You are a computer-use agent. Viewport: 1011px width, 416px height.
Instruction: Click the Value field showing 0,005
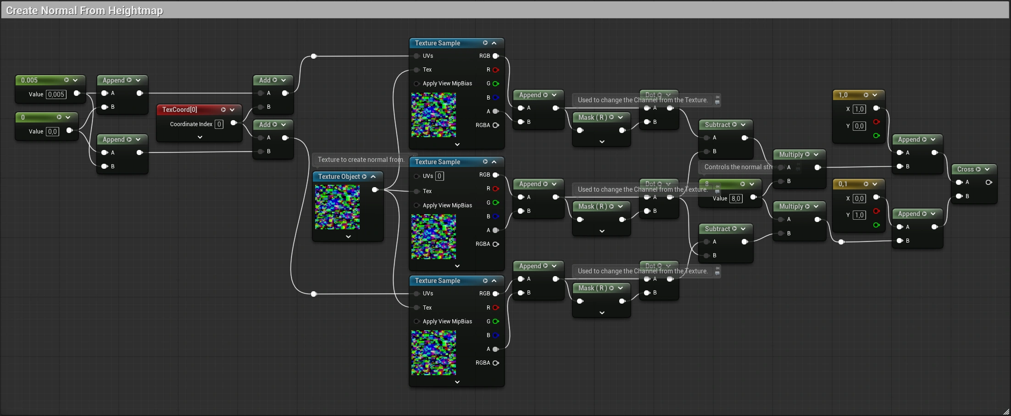point(56,94)
